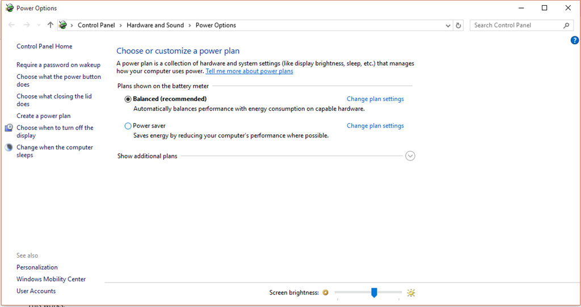Screen dimensions: 581x307
Task: Go to Control Panel breadcrumb
Action: point(96,25)
